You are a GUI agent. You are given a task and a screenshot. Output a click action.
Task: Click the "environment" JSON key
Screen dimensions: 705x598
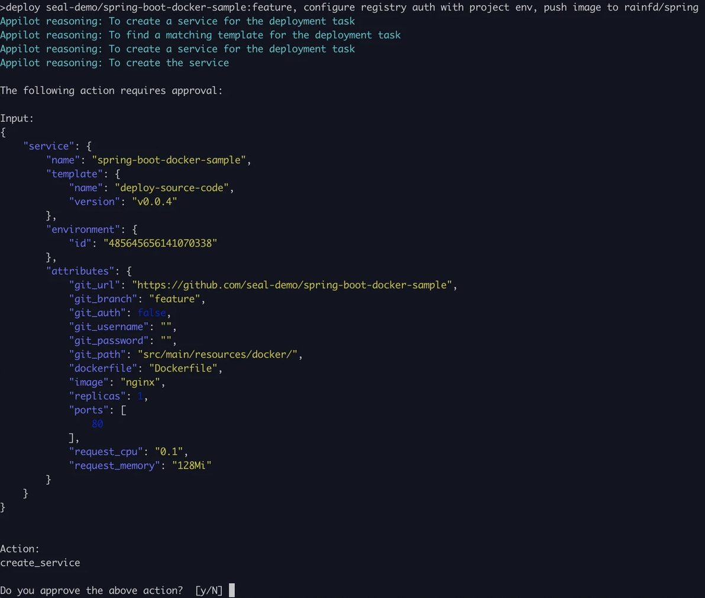pyautogui.click(x=83, y=229)
